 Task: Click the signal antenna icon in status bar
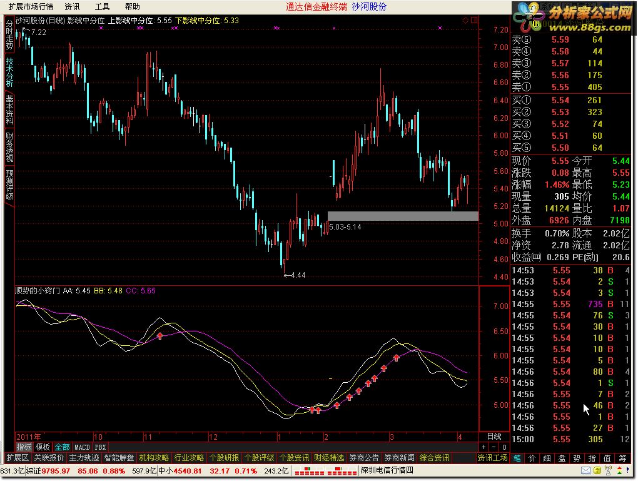[x=609, y=471]
